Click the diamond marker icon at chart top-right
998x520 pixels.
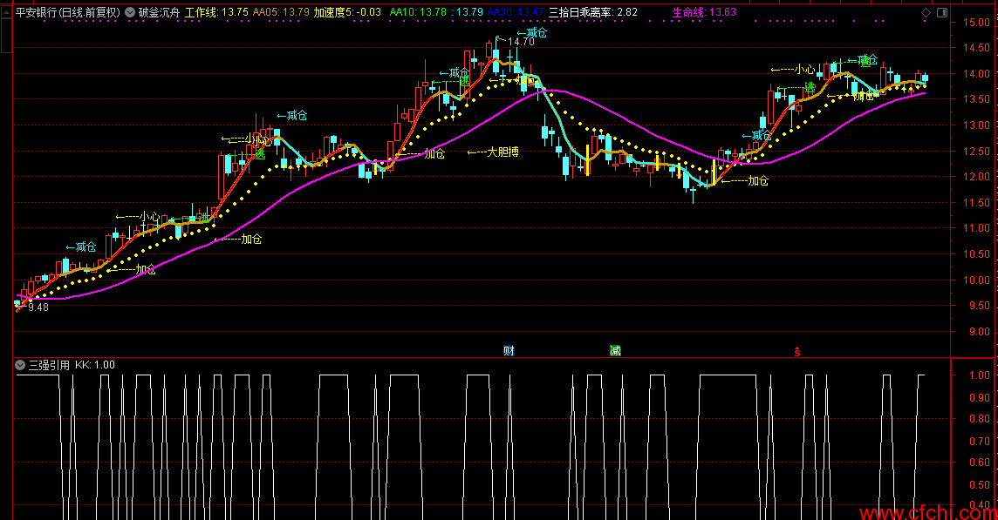tap(926, 13)
